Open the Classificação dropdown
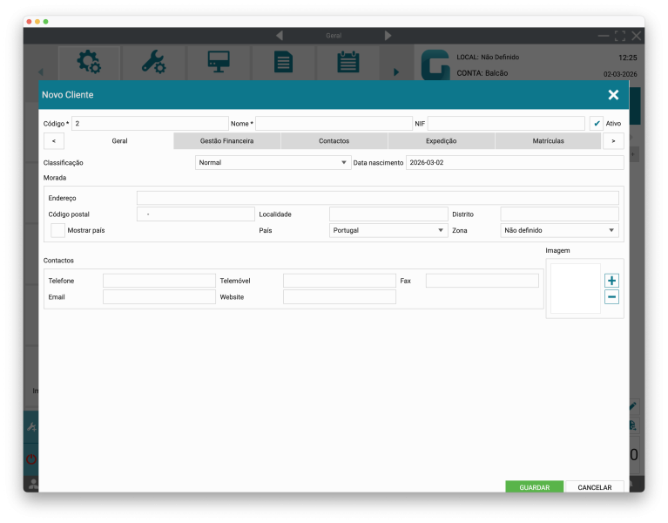This screenshot has height=523, width=668. pyautogui.click(x=273, y=163)
